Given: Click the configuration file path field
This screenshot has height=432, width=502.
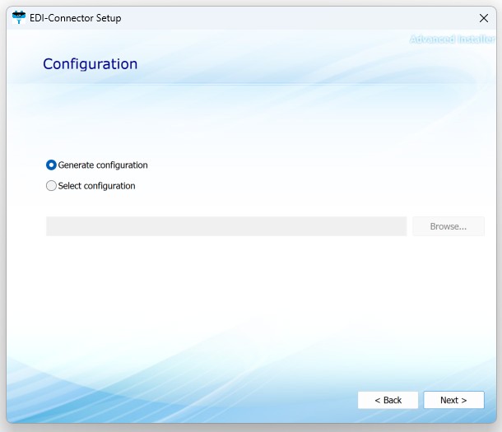Looking at the screenshot, I should pyautogui.click(x=226, y=226).
